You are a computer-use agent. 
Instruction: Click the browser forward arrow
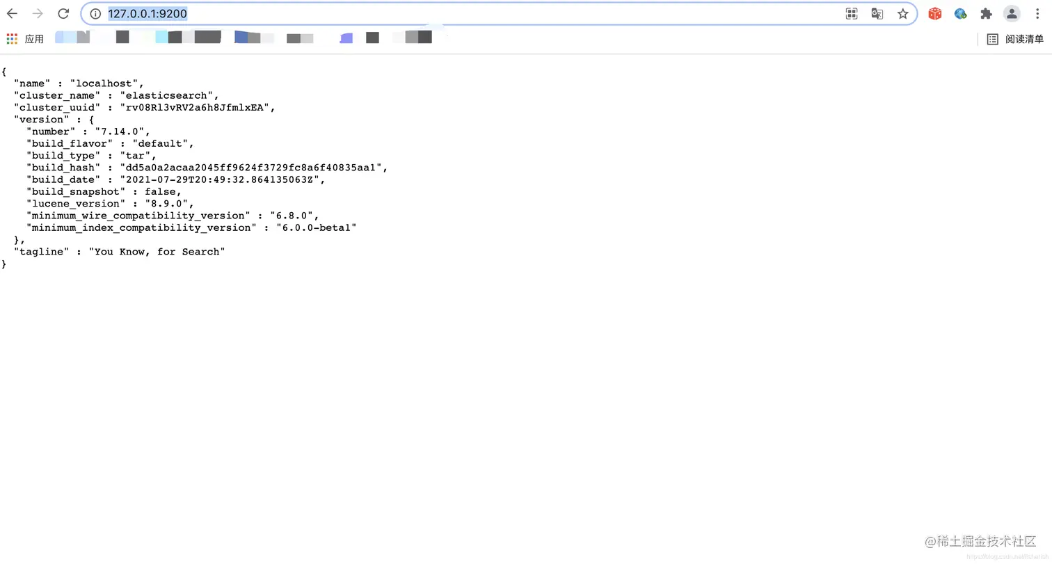(38, 14)
